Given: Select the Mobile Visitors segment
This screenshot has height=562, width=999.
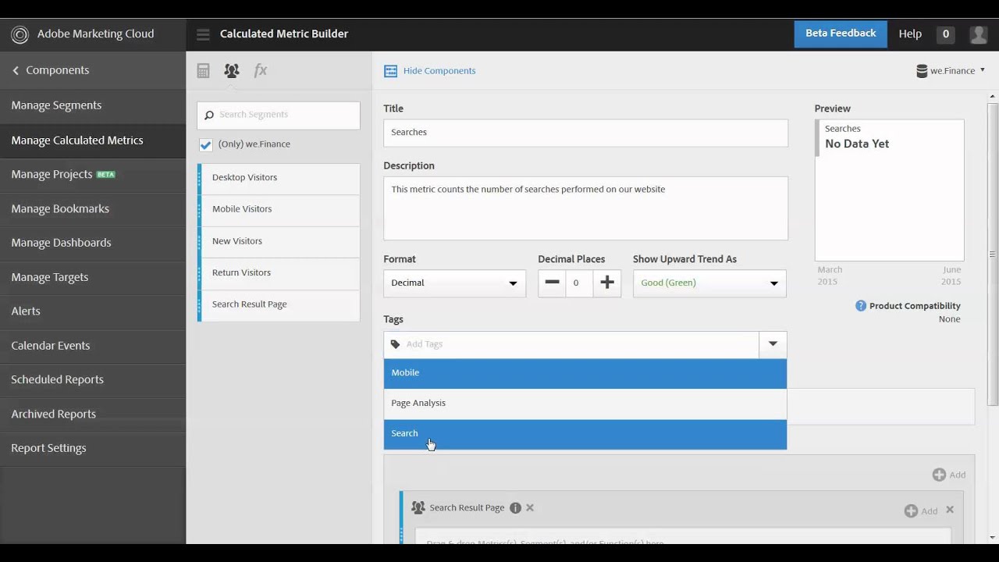Looking at the screenshot, I should click(279, 209).
